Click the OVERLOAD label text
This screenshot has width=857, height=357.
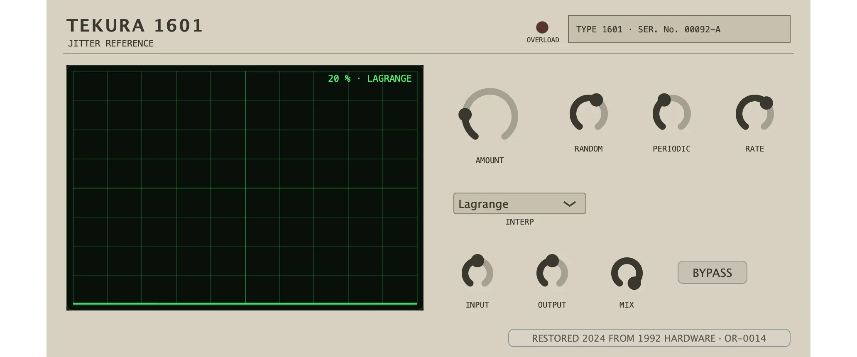pos(543,40)
